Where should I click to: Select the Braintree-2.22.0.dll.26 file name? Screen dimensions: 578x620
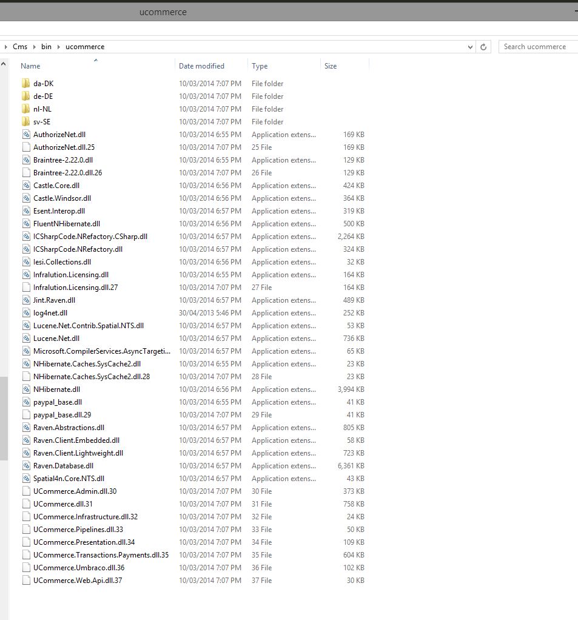(x=67, y=172)
